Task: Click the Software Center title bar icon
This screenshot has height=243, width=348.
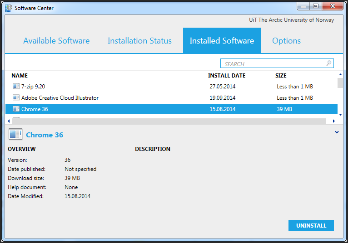Action: [x=9, y=8]
